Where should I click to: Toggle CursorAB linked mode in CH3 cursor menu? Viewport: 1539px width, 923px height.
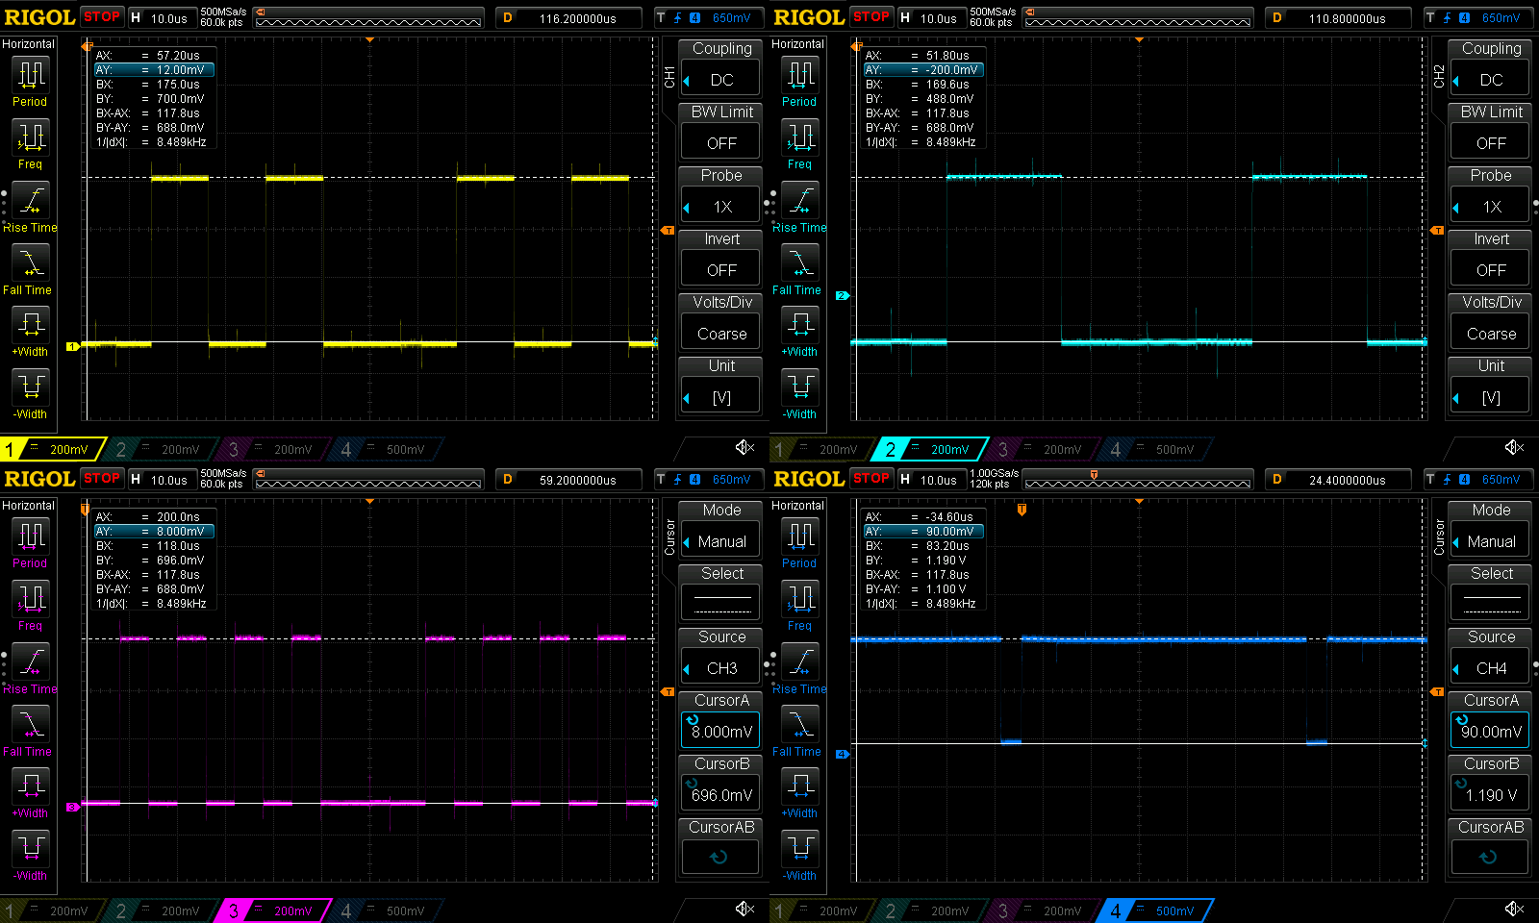721,857
